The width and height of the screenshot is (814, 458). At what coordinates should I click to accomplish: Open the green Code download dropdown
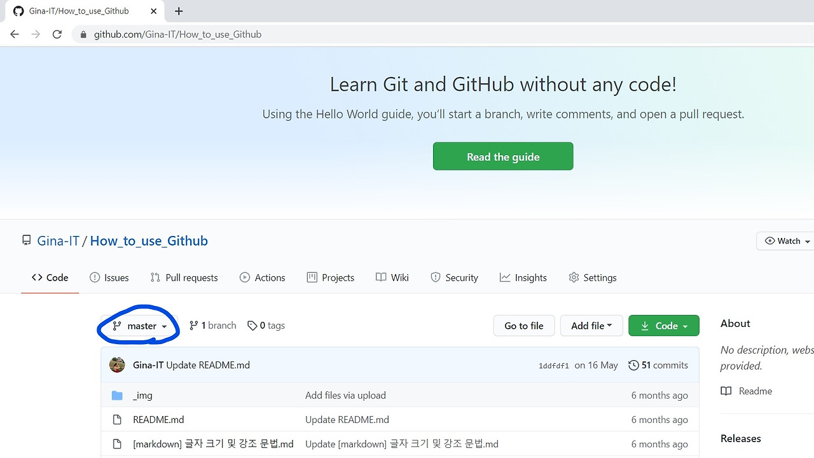click(664, 326)
